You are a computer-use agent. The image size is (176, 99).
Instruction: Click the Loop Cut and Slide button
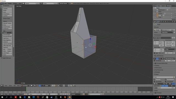7,44
